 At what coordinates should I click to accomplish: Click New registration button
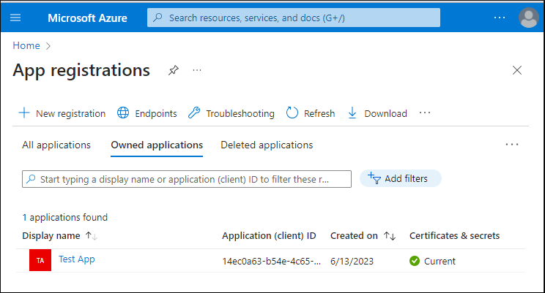click(x=62, y=113)
